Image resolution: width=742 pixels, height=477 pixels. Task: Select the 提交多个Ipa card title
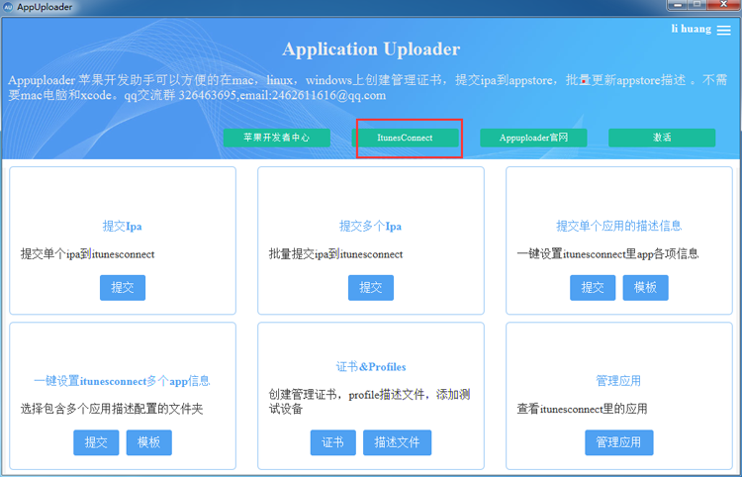[371, 227]
